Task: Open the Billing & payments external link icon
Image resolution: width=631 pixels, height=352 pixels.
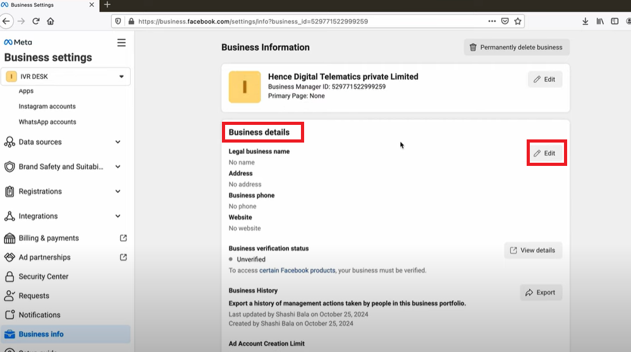Action: 123,238
